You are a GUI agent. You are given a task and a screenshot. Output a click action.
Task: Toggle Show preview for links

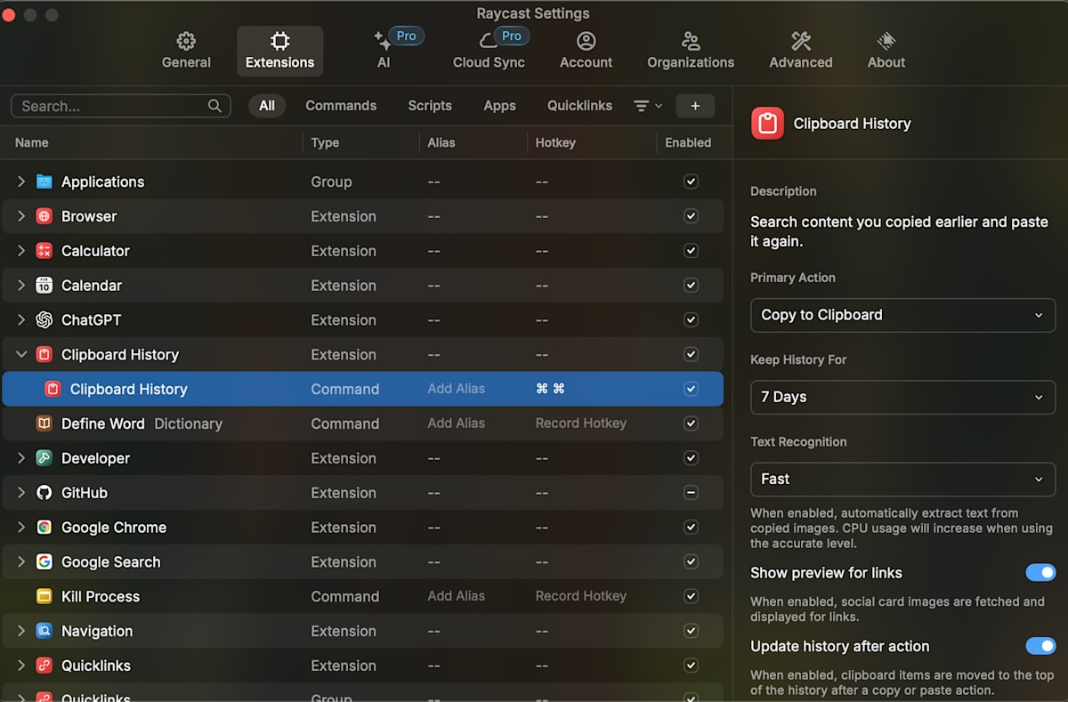coord(1040,572)
